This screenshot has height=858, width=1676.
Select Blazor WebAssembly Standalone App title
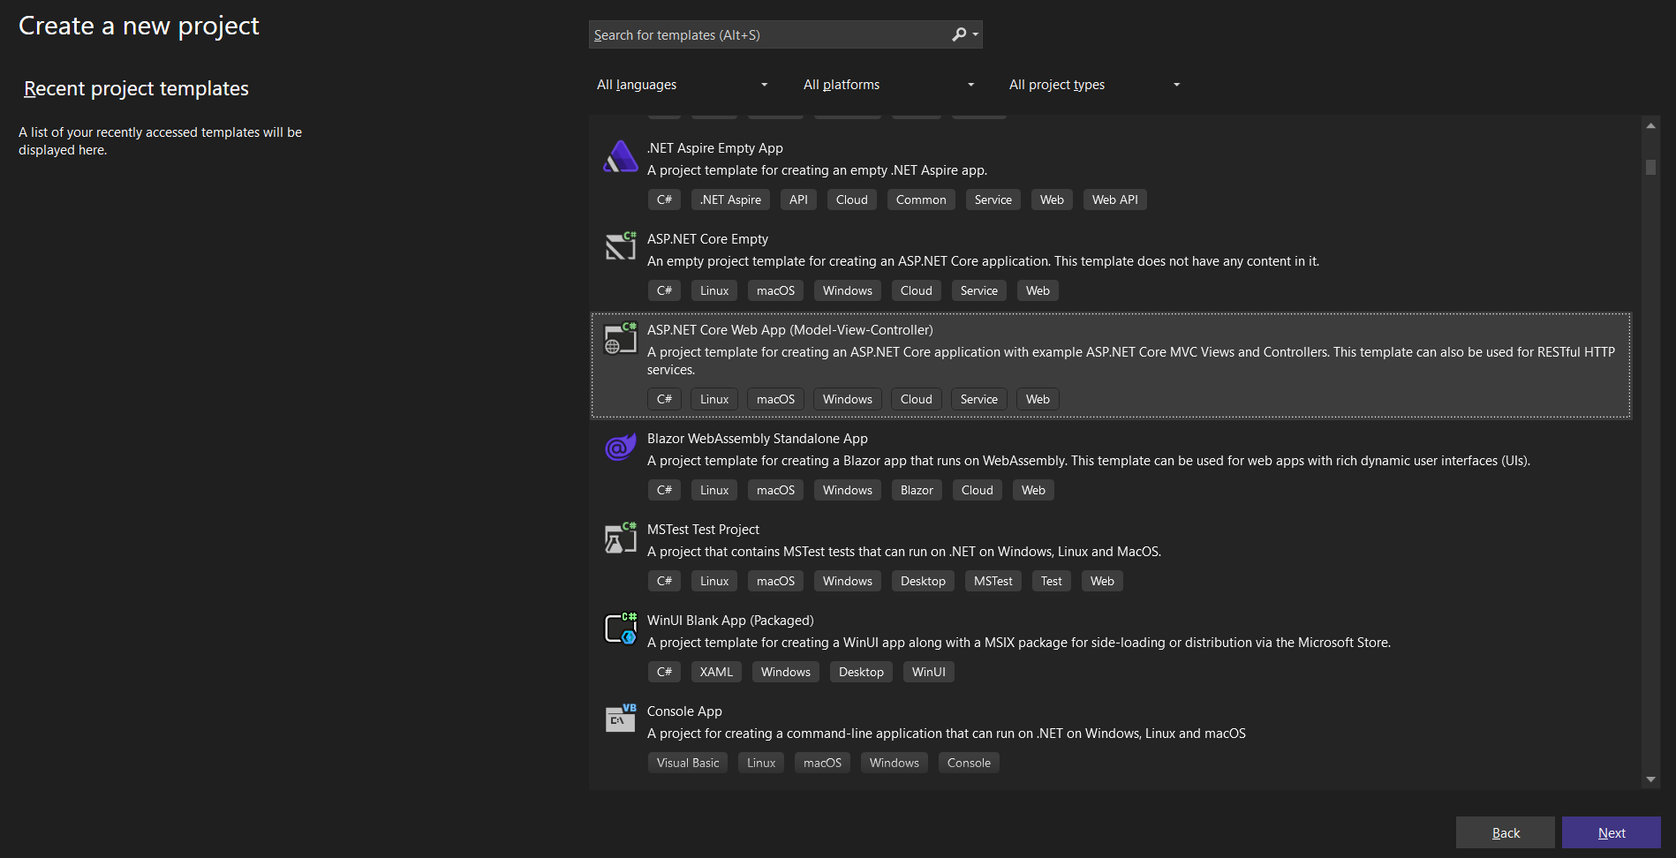pyautogui.click(x=758, y=439)
